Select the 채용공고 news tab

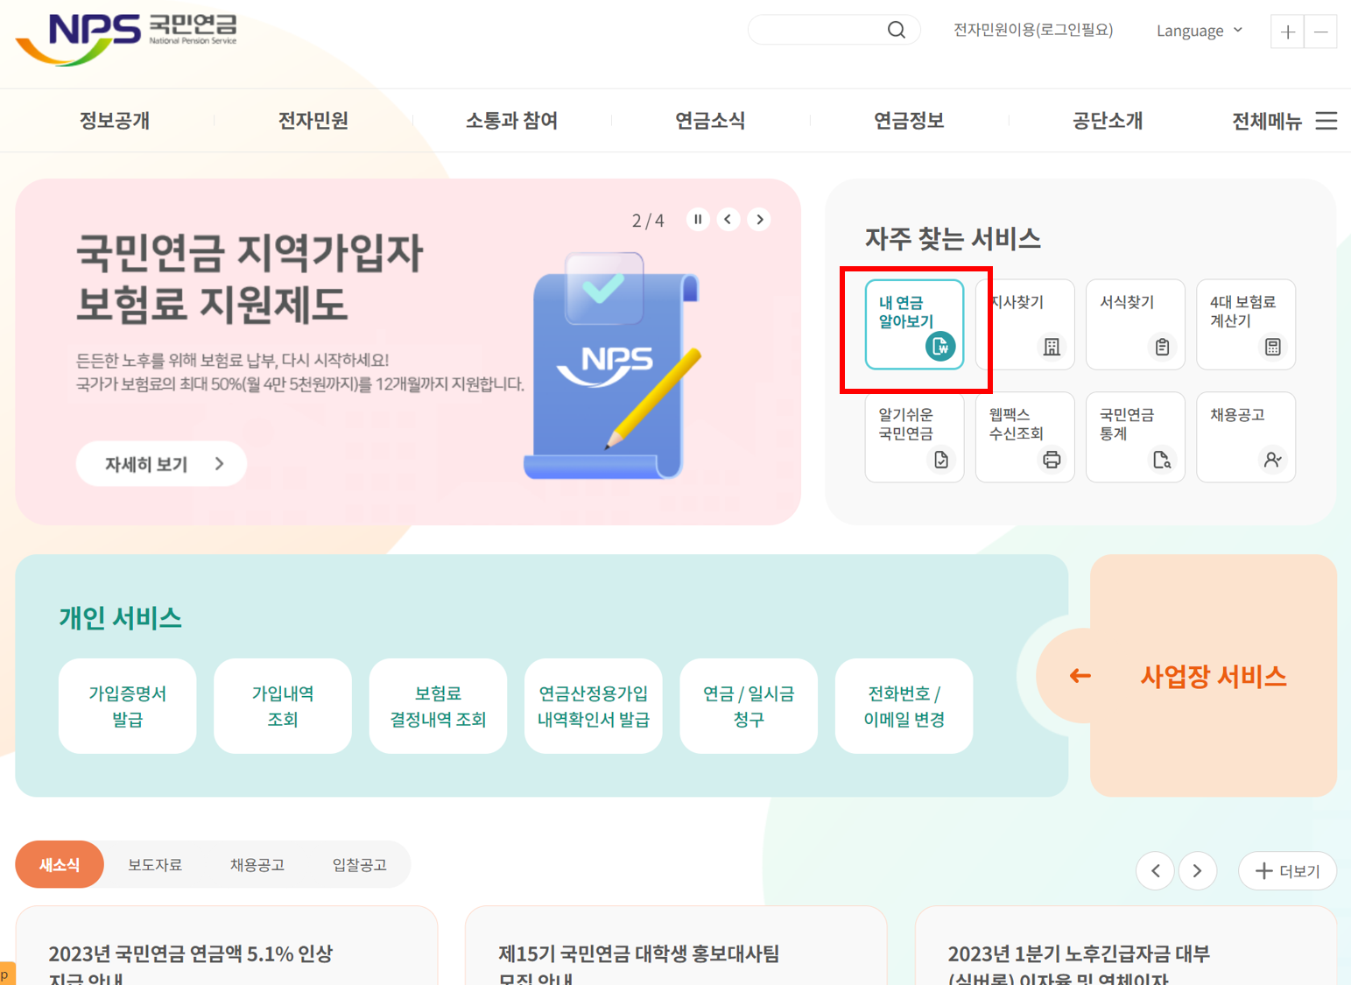pyautogui.click(x=257, y=865)
